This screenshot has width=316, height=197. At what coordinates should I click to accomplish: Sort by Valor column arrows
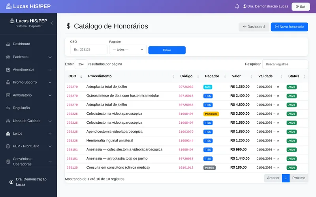pyautogui.click(x=251, y=76)
